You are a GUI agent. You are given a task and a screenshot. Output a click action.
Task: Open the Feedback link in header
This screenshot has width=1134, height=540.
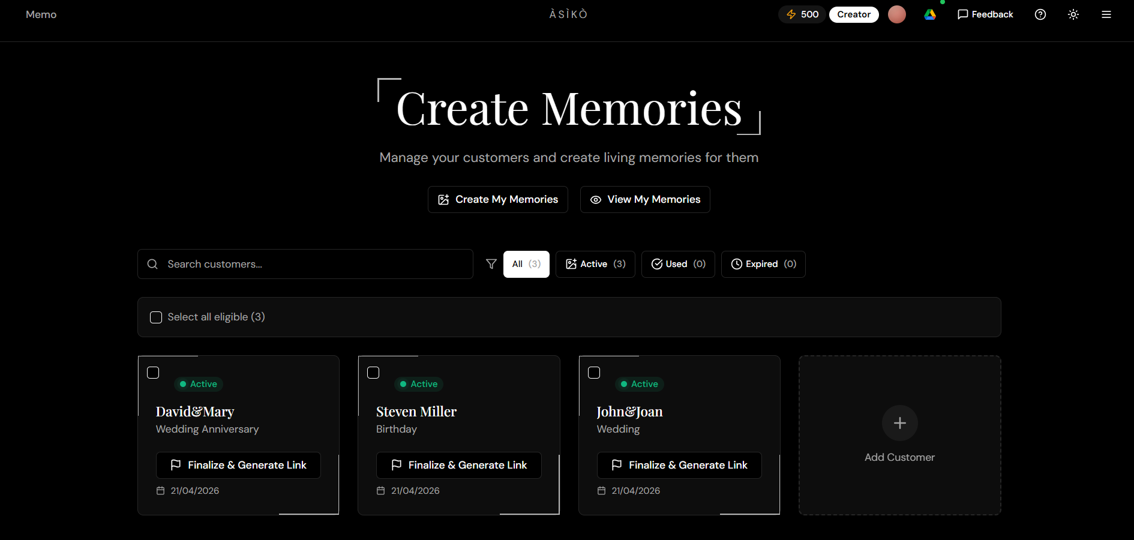pos(985,14)
